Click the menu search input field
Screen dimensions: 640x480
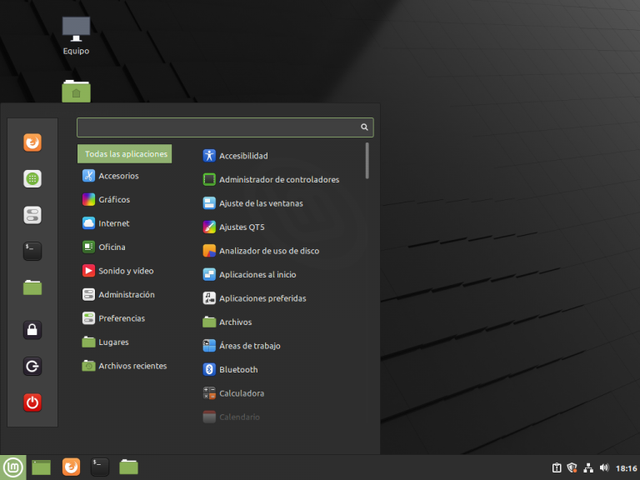pos(225,127)
